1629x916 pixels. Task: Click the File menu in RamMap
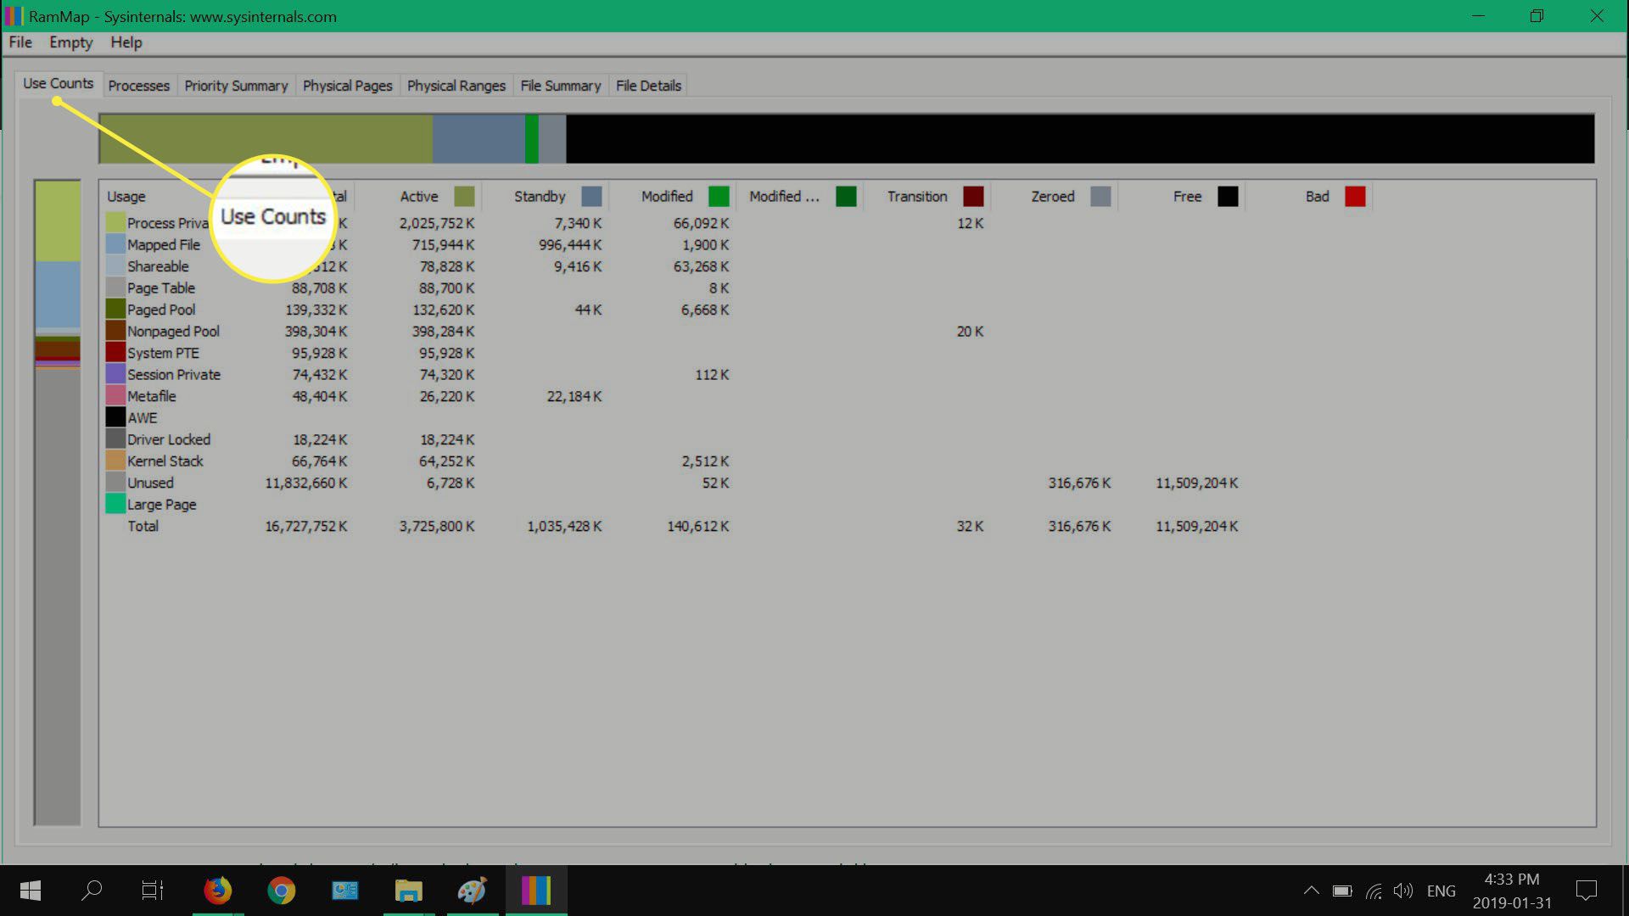pyautogui.click(x=20, y=42)
